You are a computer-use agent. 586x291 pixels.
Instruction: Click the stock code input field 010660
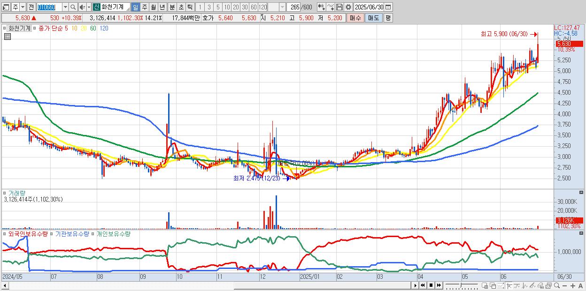49,7
